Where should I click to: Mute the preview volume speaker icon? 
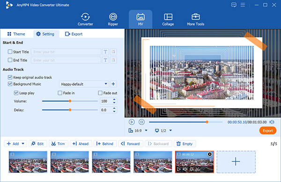pyautogui.click(x=272, y=122)
